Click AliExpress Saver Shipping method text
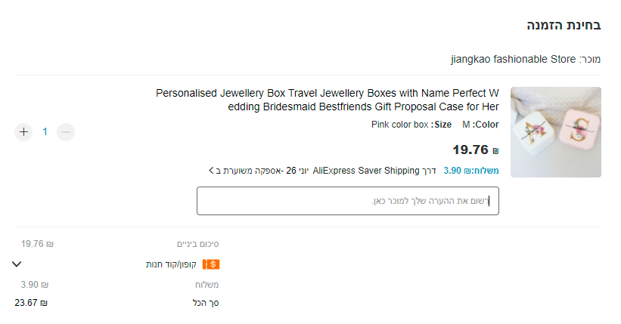Viewport: 621px width, 324px height. pos(365,171)
